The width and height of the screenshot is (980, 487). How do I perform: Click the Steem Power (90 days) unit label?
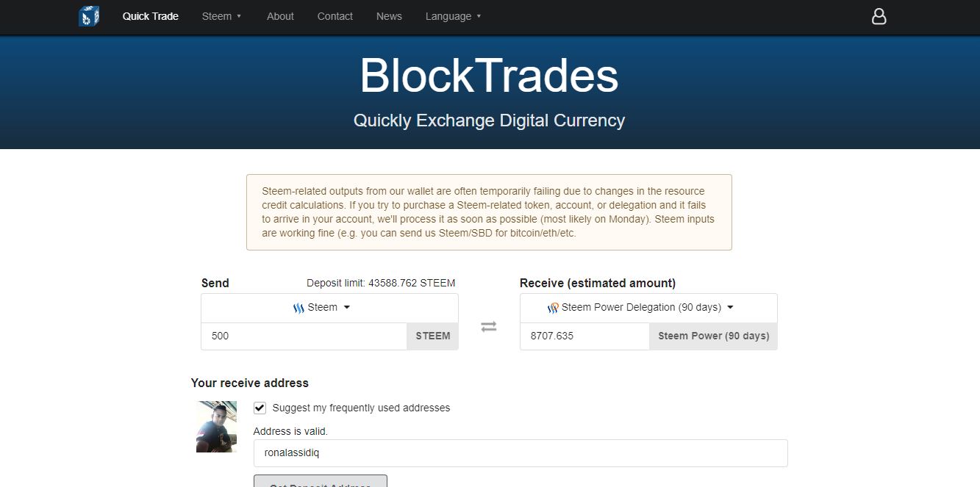point(713,336)
